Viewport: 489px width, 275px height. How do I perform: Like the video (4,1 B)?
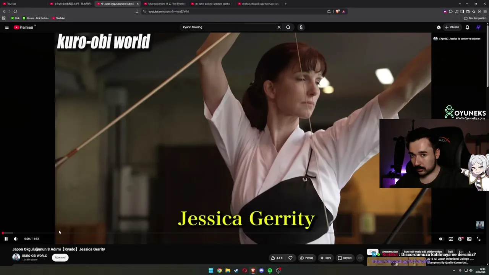tap(277, 258)
